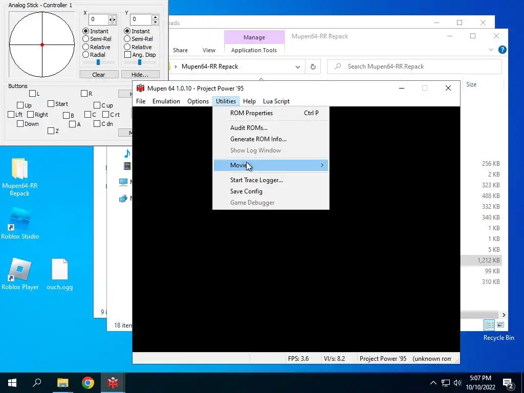Check the D-pad Right checkbox
The width and height of the screenshot is (524, 393).
(x=30, y=114)
